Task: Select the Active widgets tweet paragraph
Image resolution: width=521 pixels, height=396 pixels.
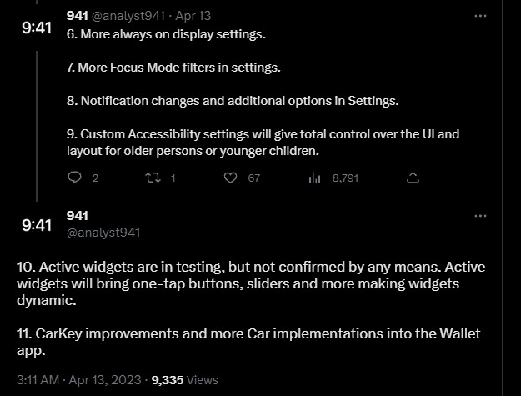Action: 251,283
